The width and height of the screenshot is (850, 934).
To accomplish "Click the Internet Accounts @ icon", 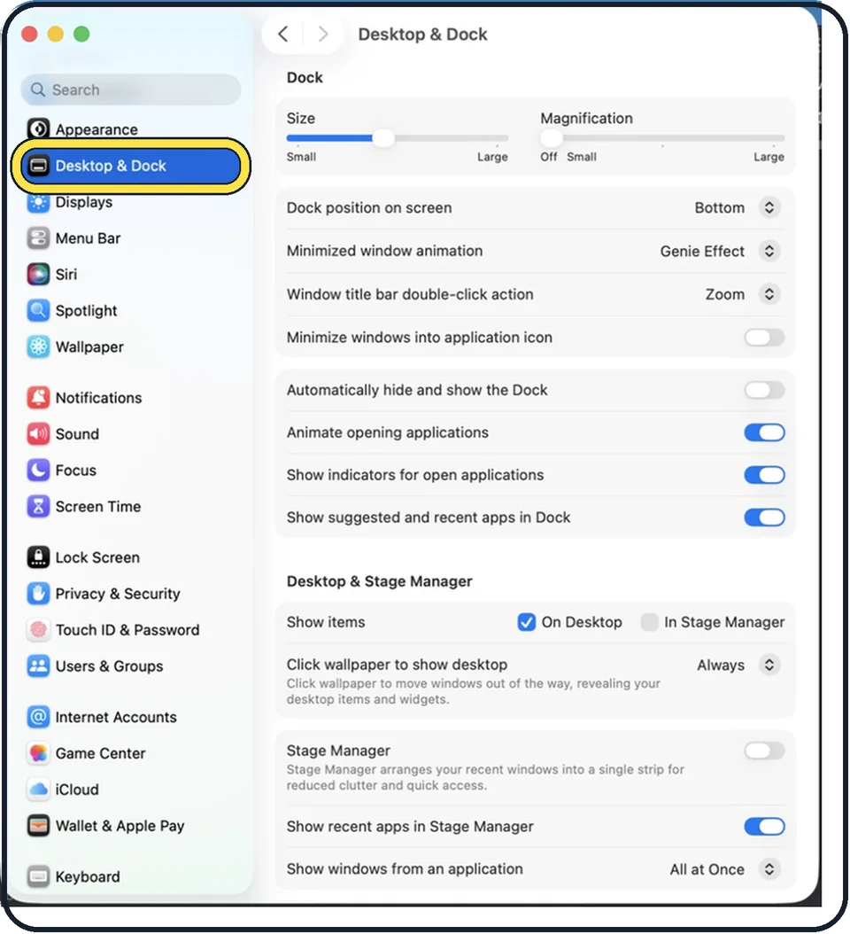I will coord(39,717).
